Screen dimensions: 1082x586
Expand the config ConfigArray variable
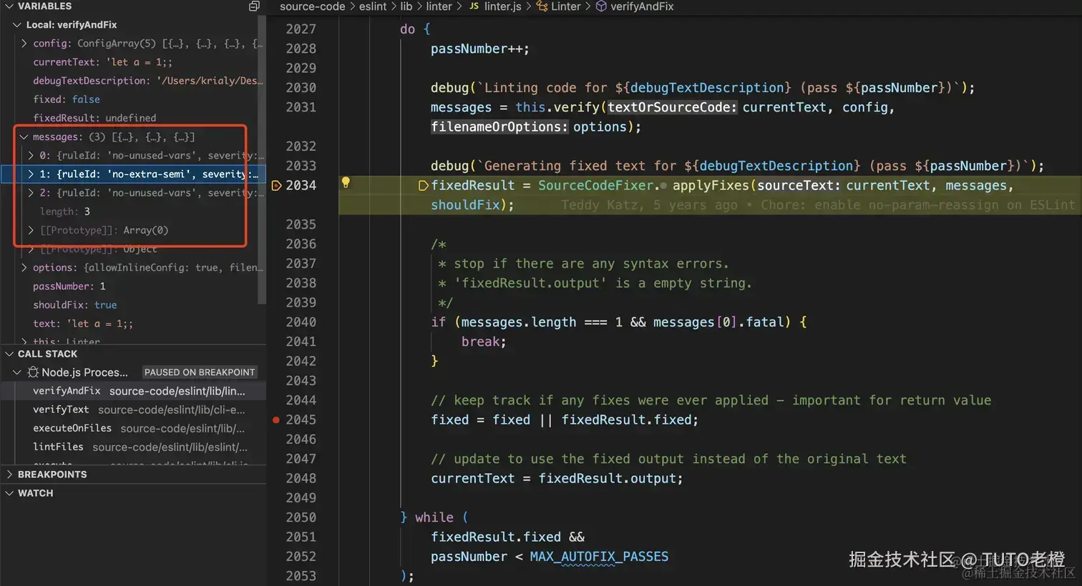24,44
